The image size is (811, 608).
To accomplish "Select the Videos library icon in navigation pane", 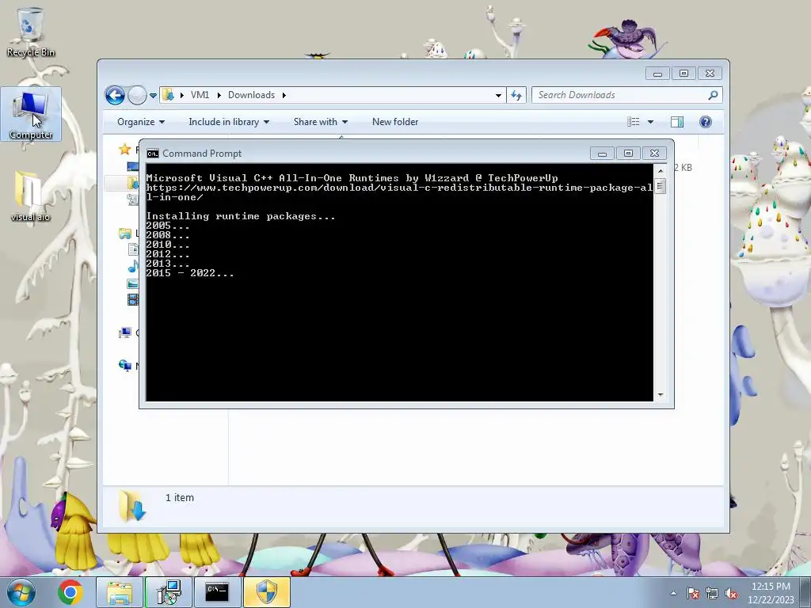I will [x=133, y=299].
